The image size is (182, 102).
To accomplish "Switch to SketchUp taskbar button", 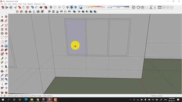I will coord(49,99).
